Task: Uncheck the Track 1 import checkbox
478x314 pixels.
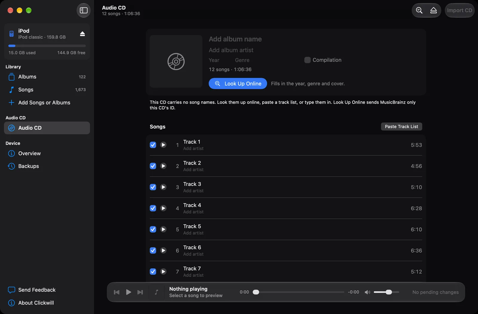Action: coord(153,145)
